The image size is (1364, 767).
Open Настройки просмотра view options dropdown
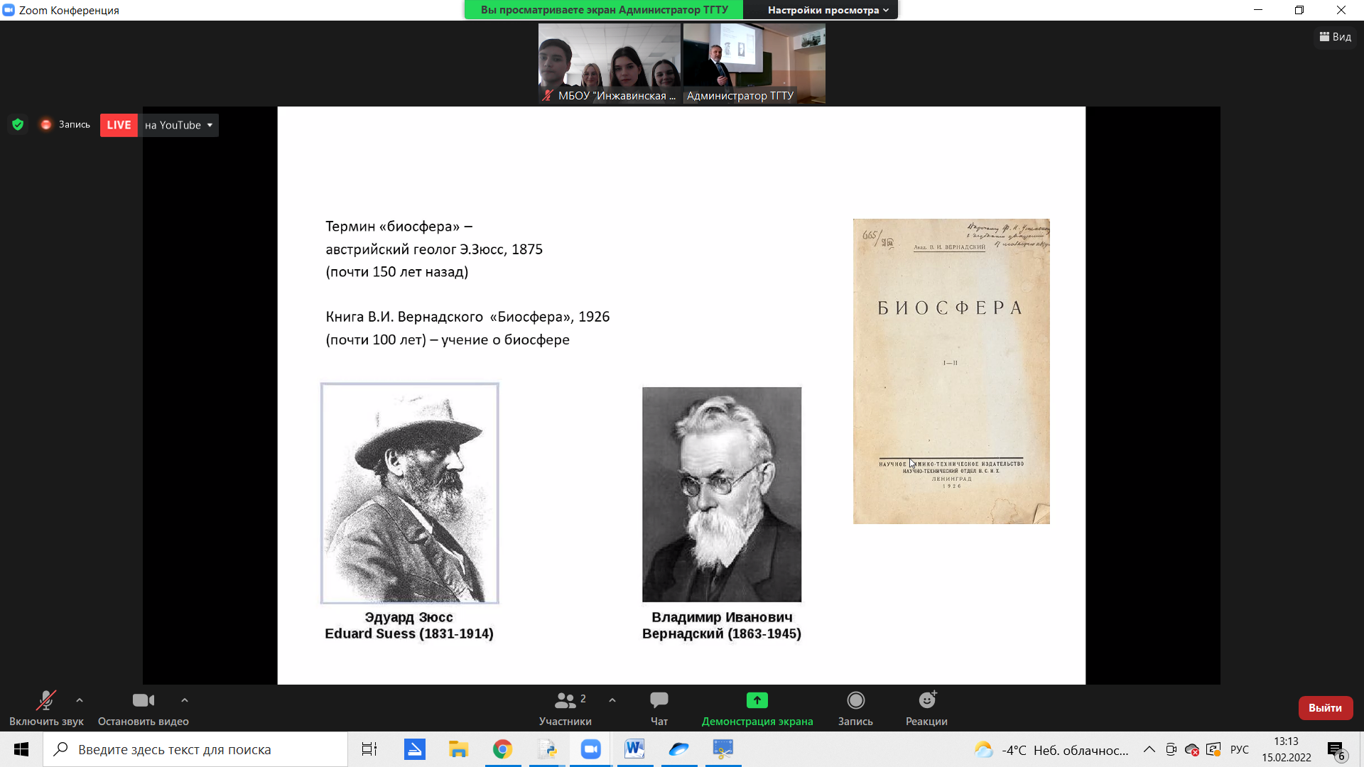[828, 10]
